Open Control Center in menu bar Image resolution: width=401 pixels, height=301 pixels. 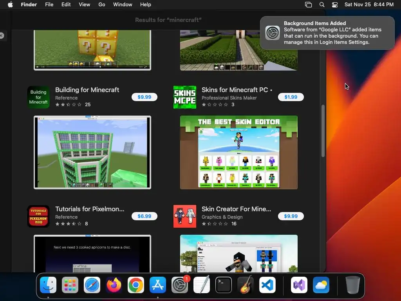pos(335,5)
